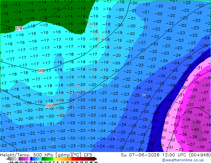Click the bright red swatch in legend
This screenshot has width=211, height=163.
[x=73, y=159]
